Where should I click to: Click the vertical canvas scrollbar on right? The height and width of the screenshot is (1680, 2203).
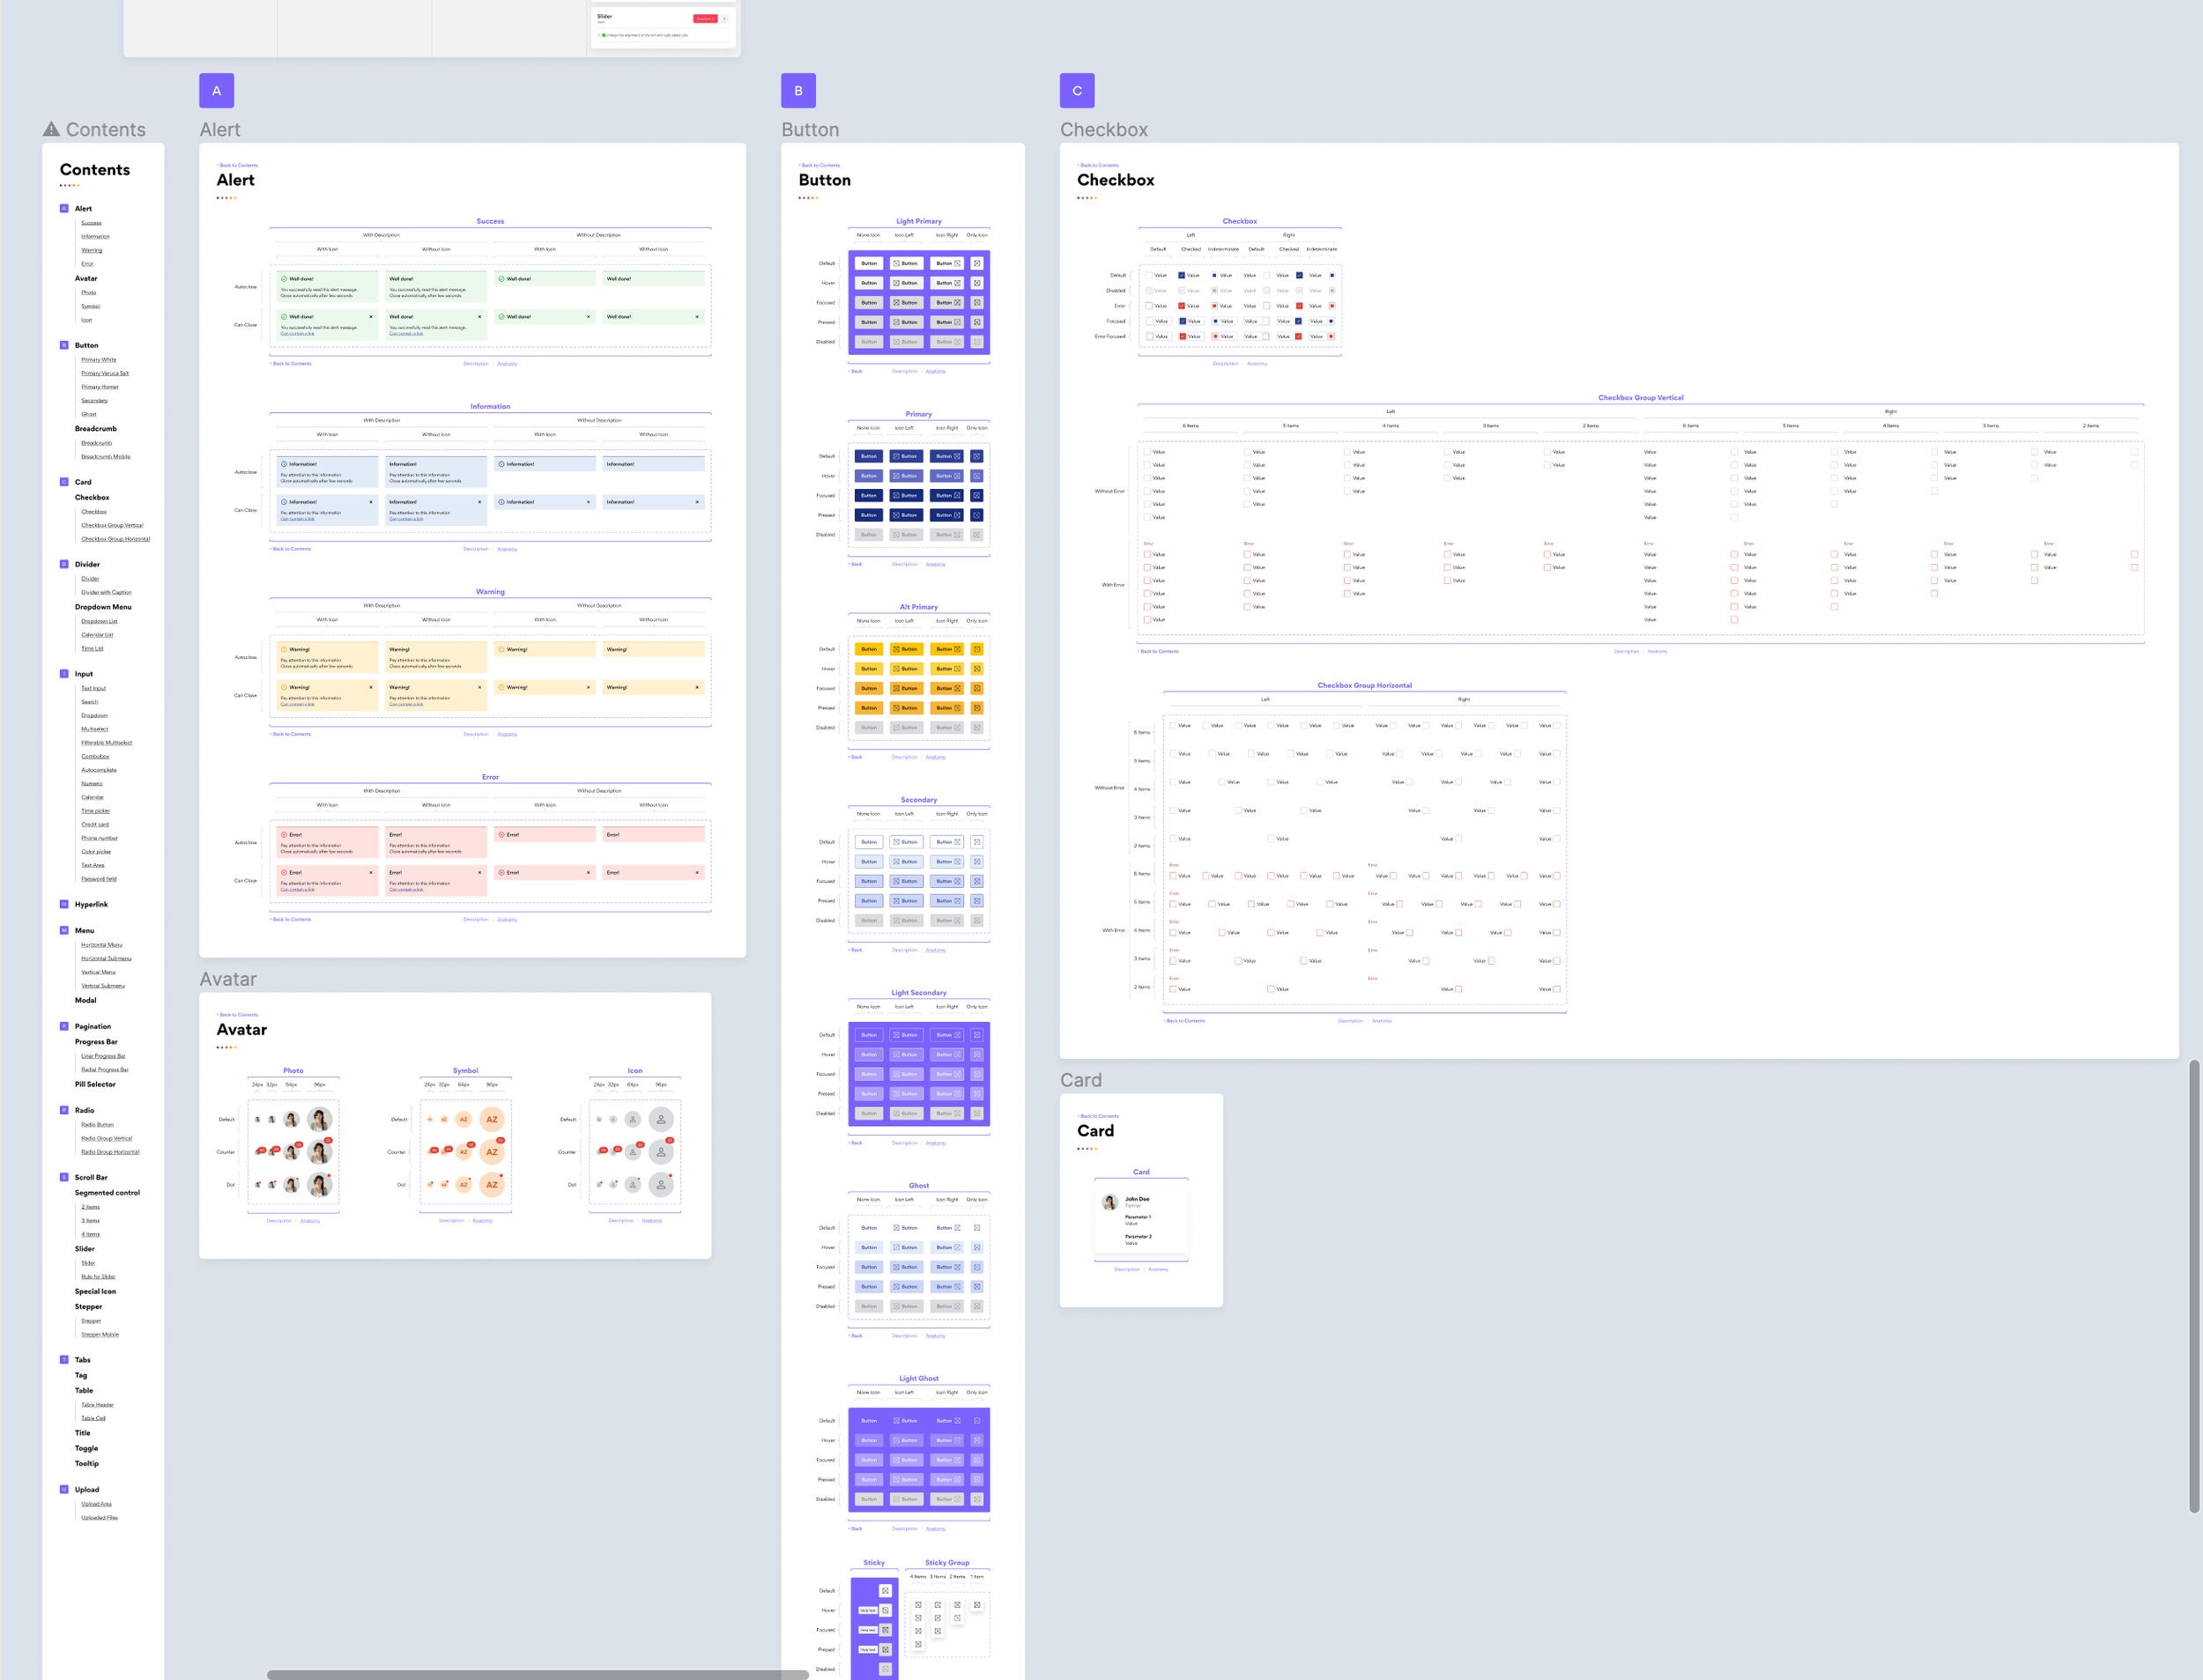pos(2194,1285)
